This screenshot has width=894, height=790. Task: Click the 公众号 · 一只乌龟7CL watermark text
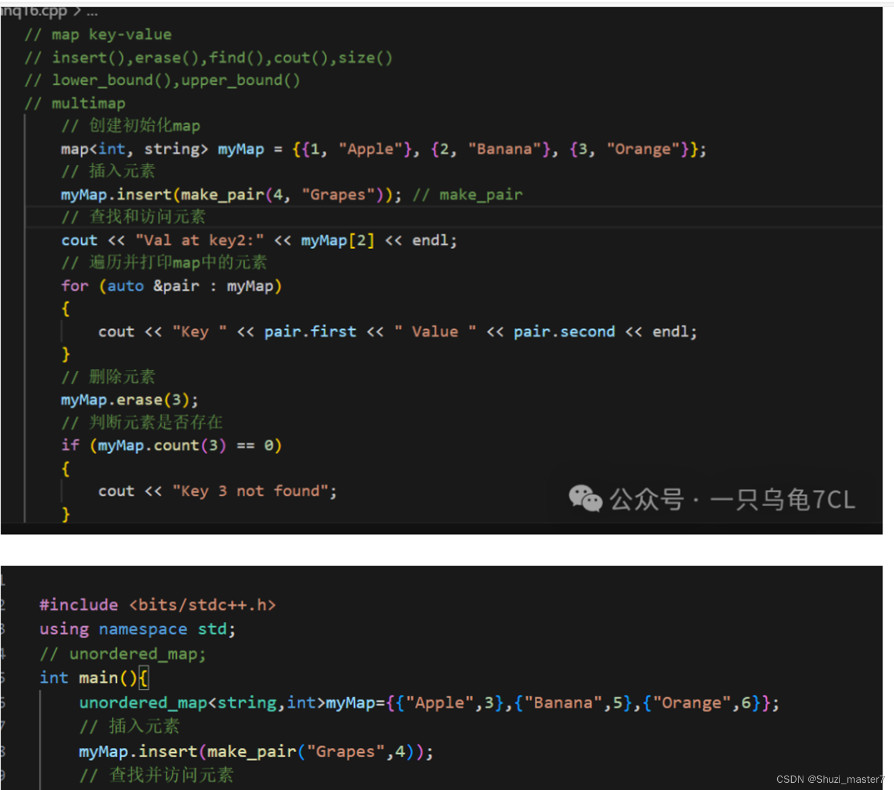(x=731, y=500)
